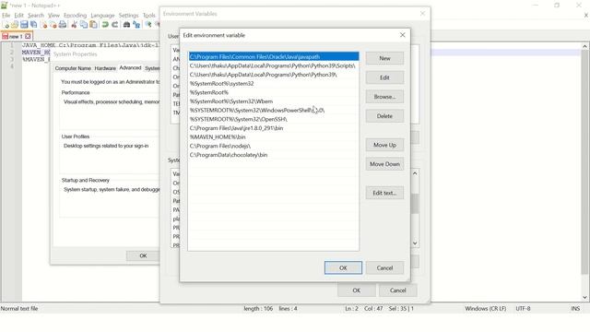Open the View menu in Notepad++
Image resolution: width=590 pixels, height=332 pixels.
coord(53,16)
